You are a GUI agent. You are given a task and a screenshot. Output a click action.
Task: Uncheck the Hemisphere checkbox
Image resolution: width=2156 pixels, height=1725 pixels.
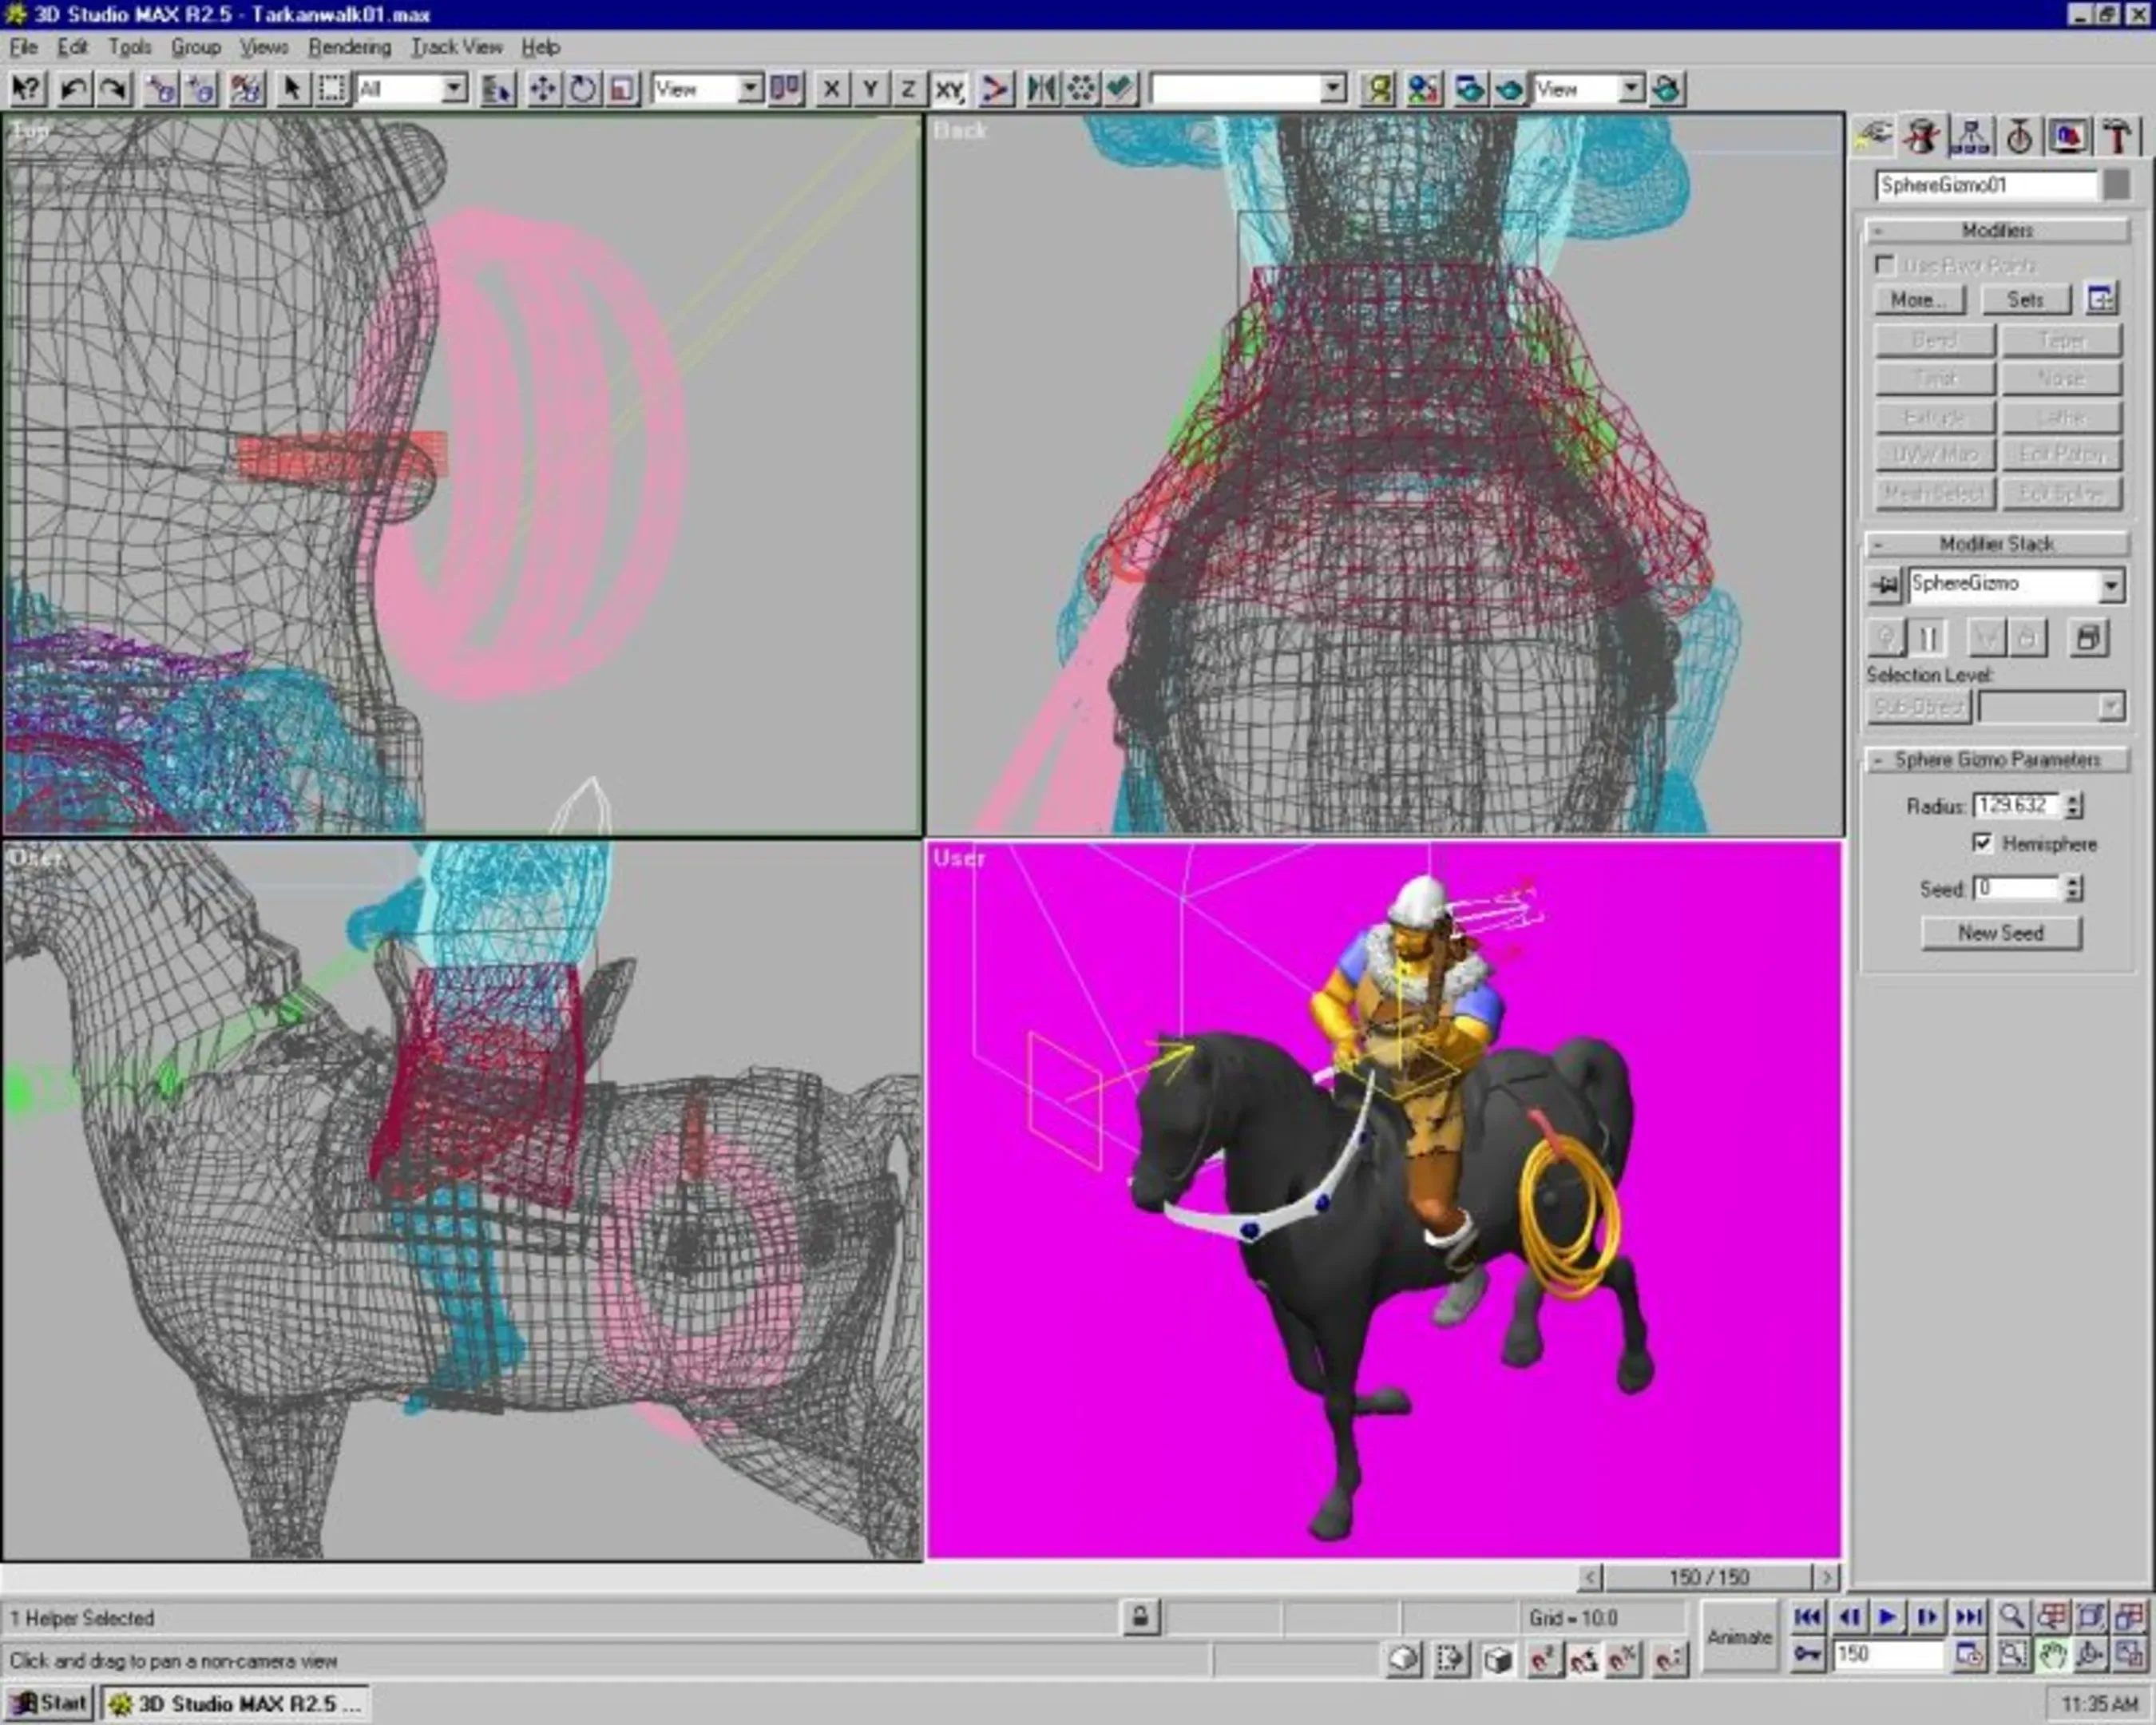click(x=1982, y=843)
